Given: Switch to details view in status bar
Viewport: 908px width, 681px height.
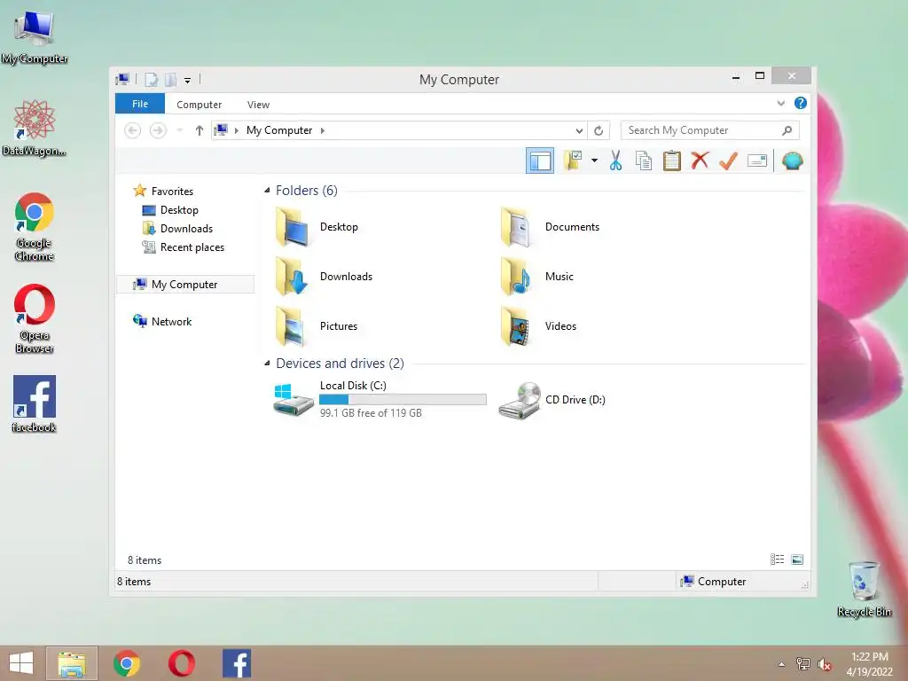Looking at the screenshot, I should pos(777,560).
